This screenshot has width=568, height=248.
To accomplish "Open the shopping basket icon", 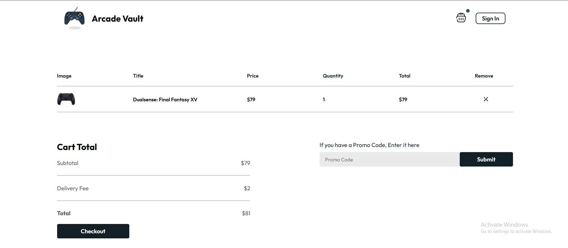I will tap(461, 18).
